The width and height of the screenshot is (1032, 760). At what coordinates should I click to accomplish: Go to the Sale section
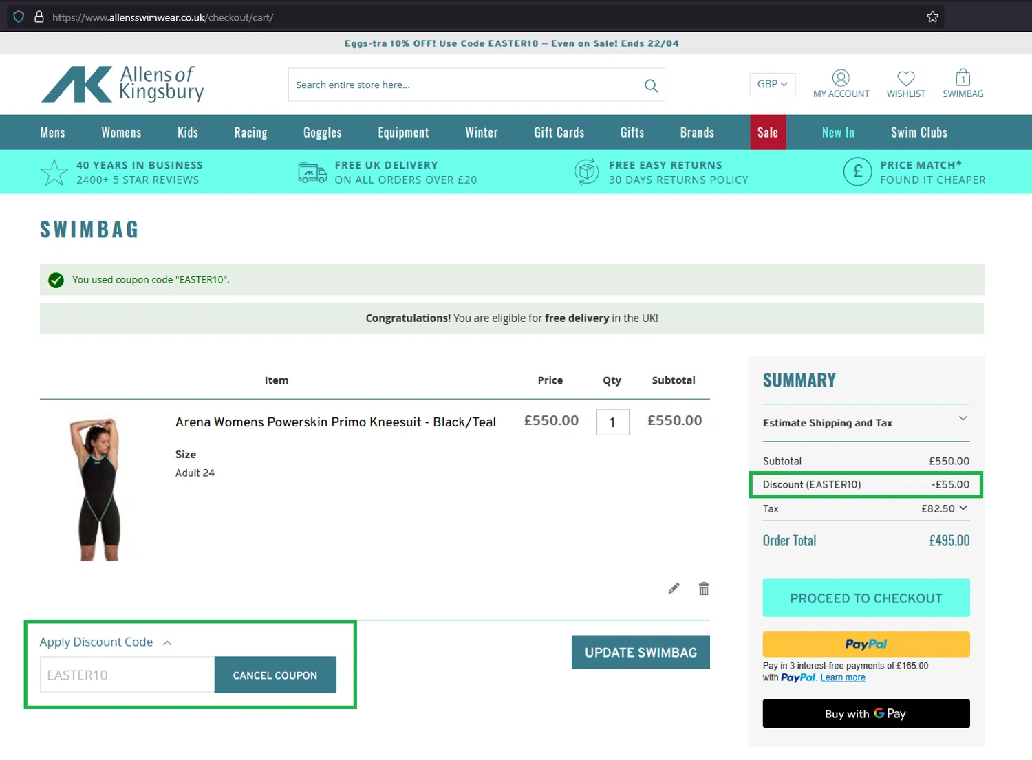tap(768, 132)
